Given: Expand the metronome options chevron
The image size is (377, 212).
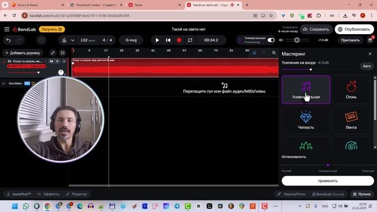Looking at the screenshot, I should coord(72,40).
